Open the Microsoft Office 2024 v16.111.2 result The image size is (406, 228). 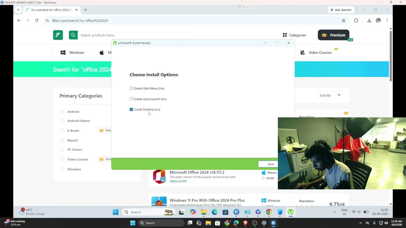pyautogui.click(x=197, y=173)
